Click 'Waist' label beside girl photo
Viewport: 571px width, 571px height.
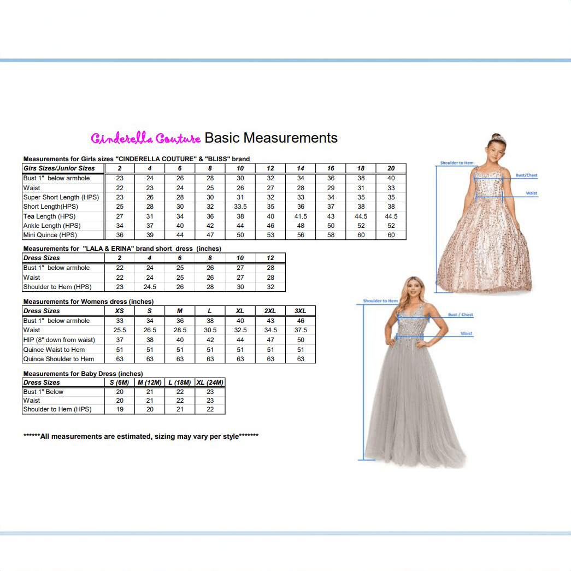coord(531,193)
